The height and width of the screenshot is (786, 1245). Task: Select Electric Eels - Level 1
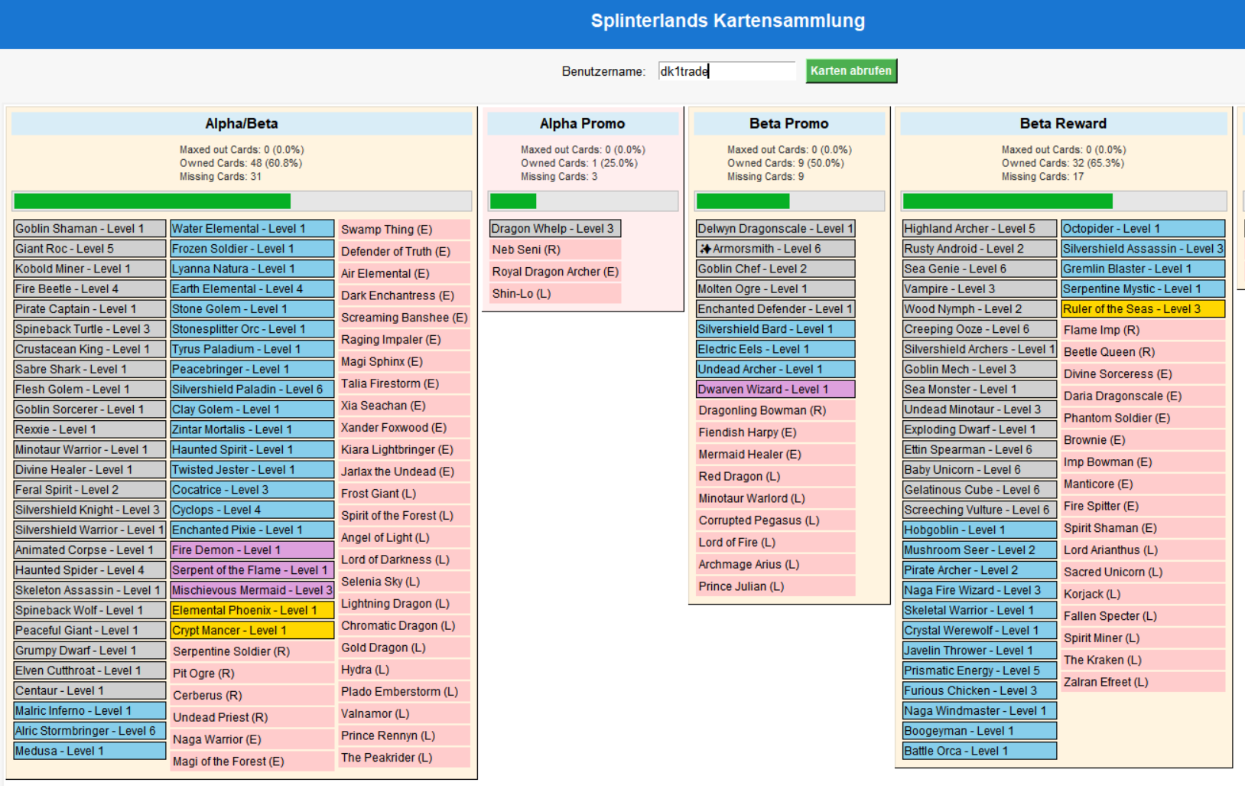(x=775, y=349)
